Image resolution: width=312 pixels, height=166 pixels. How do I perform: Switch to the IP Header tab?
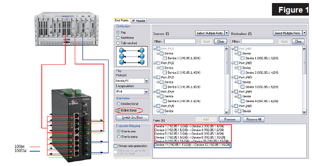coord(139,20)
